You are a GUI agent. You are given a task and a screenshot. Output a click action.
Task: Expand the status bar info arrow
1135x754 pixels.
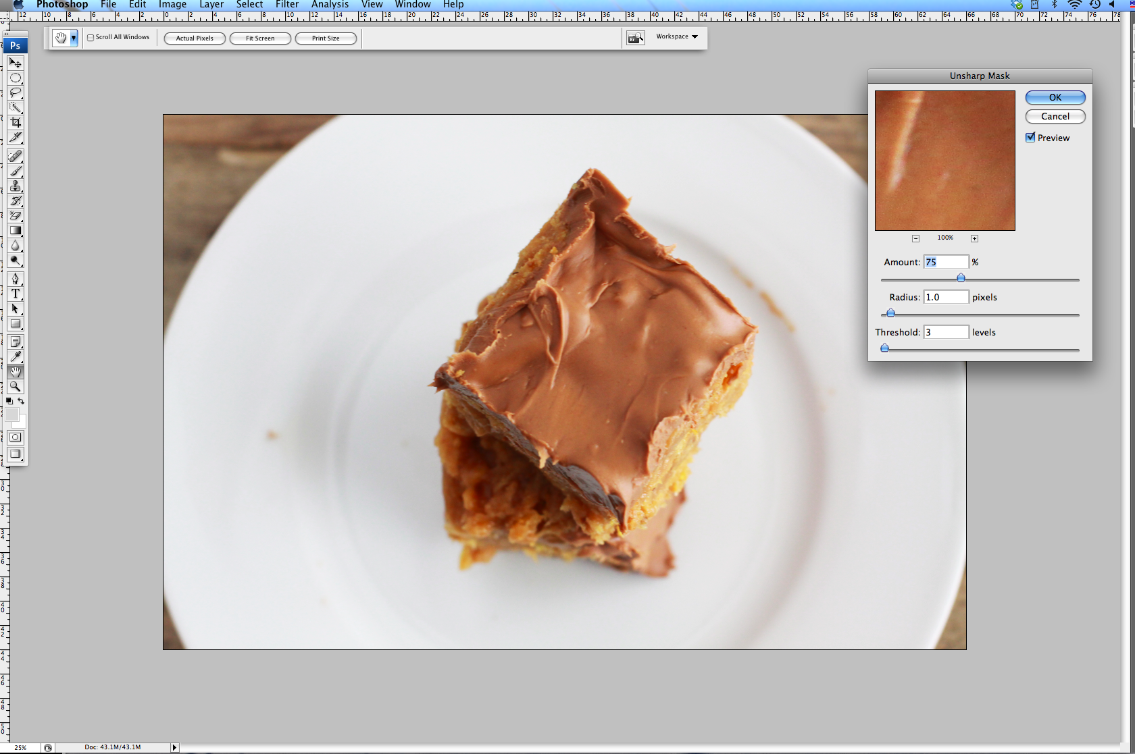[174, 747]
